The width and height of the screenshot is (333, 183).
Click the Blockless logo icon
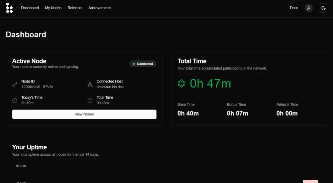tap(9, 8)
